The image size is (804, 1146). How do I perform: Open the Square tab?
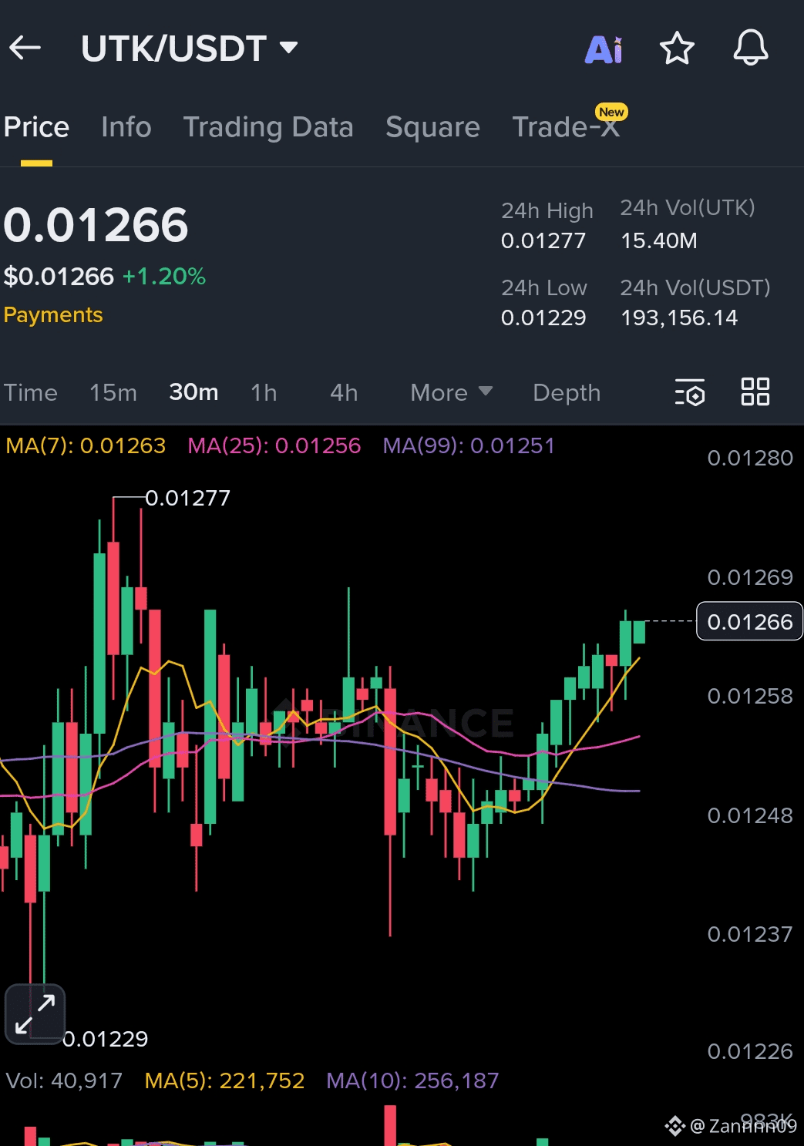pos(432,126)
